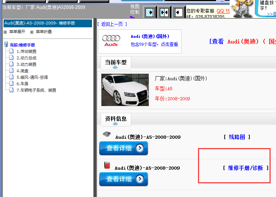Select tree item 6.车身
This screenshot has height=197, width=276.
point(23,84)
